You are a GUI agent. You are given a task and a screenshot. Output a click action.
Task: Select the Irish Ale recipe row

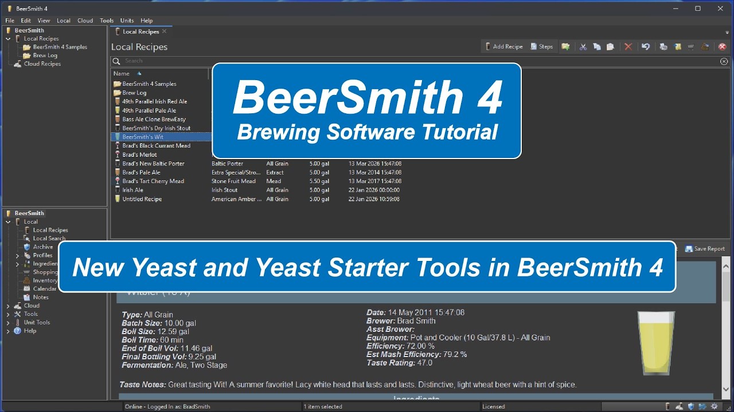point(258,190)
